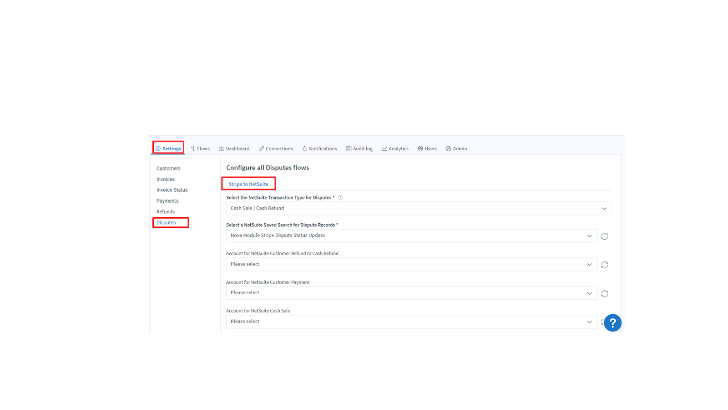This screenshot has height=410, width=728.
Task: Click the Analytics chart icon
Action: pyautogui.click(x=384, y=149)
